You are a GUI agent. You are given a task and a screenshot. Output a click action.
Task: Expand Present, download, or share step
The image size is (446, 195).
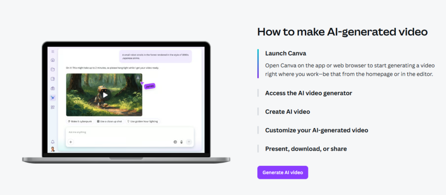pyautogui.click(x=306, y=149)
